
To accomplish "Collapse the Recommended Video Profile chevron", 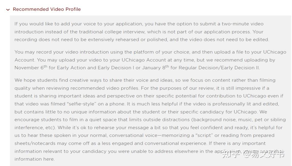I will (x=8, y=9).
